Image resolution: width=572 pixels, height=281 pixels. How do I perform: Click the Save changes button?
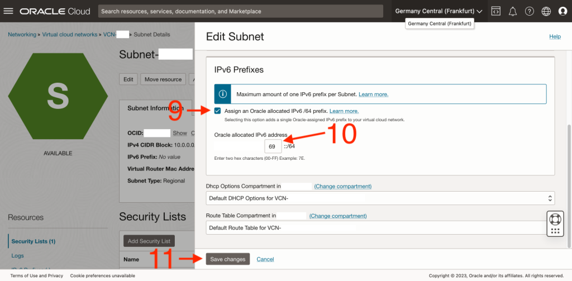(227, 259)
